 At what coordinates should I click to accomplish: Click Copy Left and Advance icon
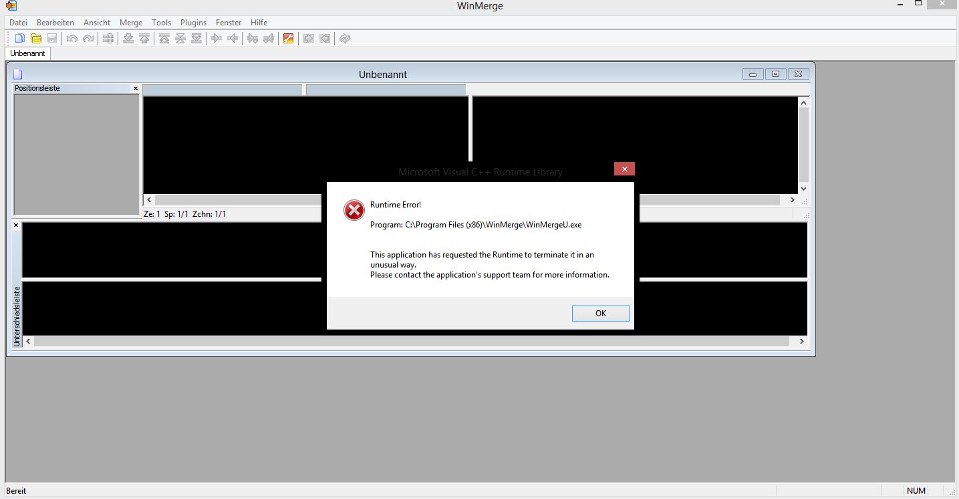[x=269, y=39]
